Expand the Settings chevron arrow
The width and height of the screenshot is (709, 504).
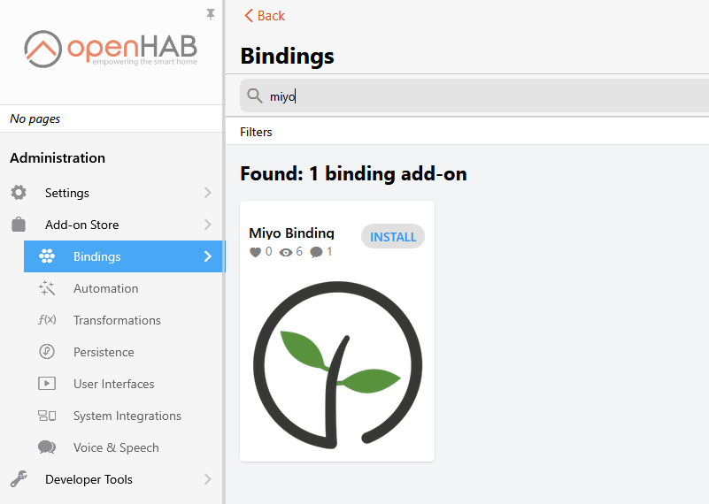208,193
